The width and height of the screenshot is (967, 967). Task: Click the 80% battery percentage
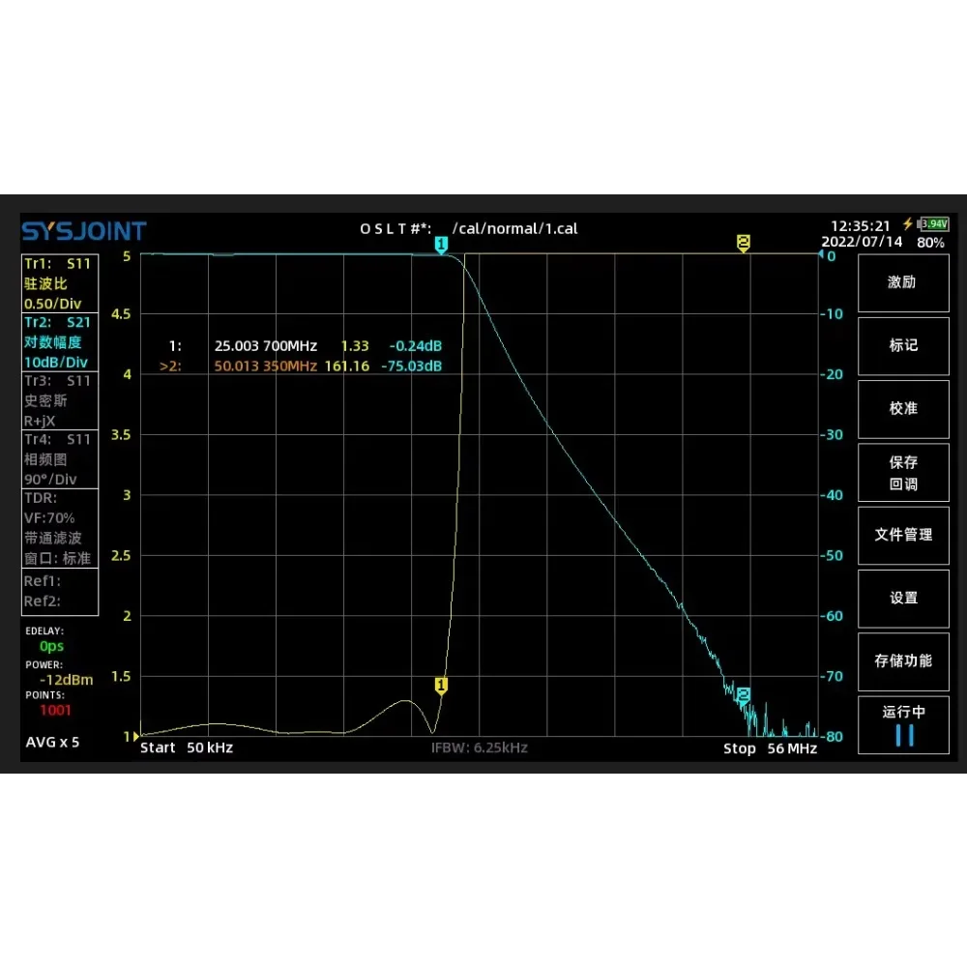(930, 243)
